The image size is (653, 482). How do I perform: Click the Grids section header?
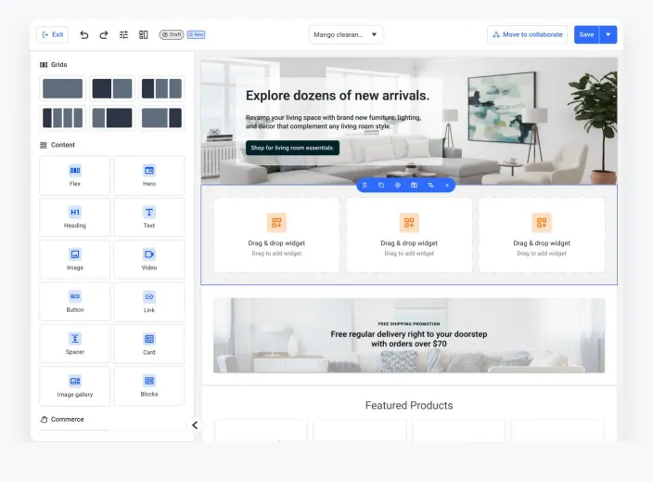point(53,65)
